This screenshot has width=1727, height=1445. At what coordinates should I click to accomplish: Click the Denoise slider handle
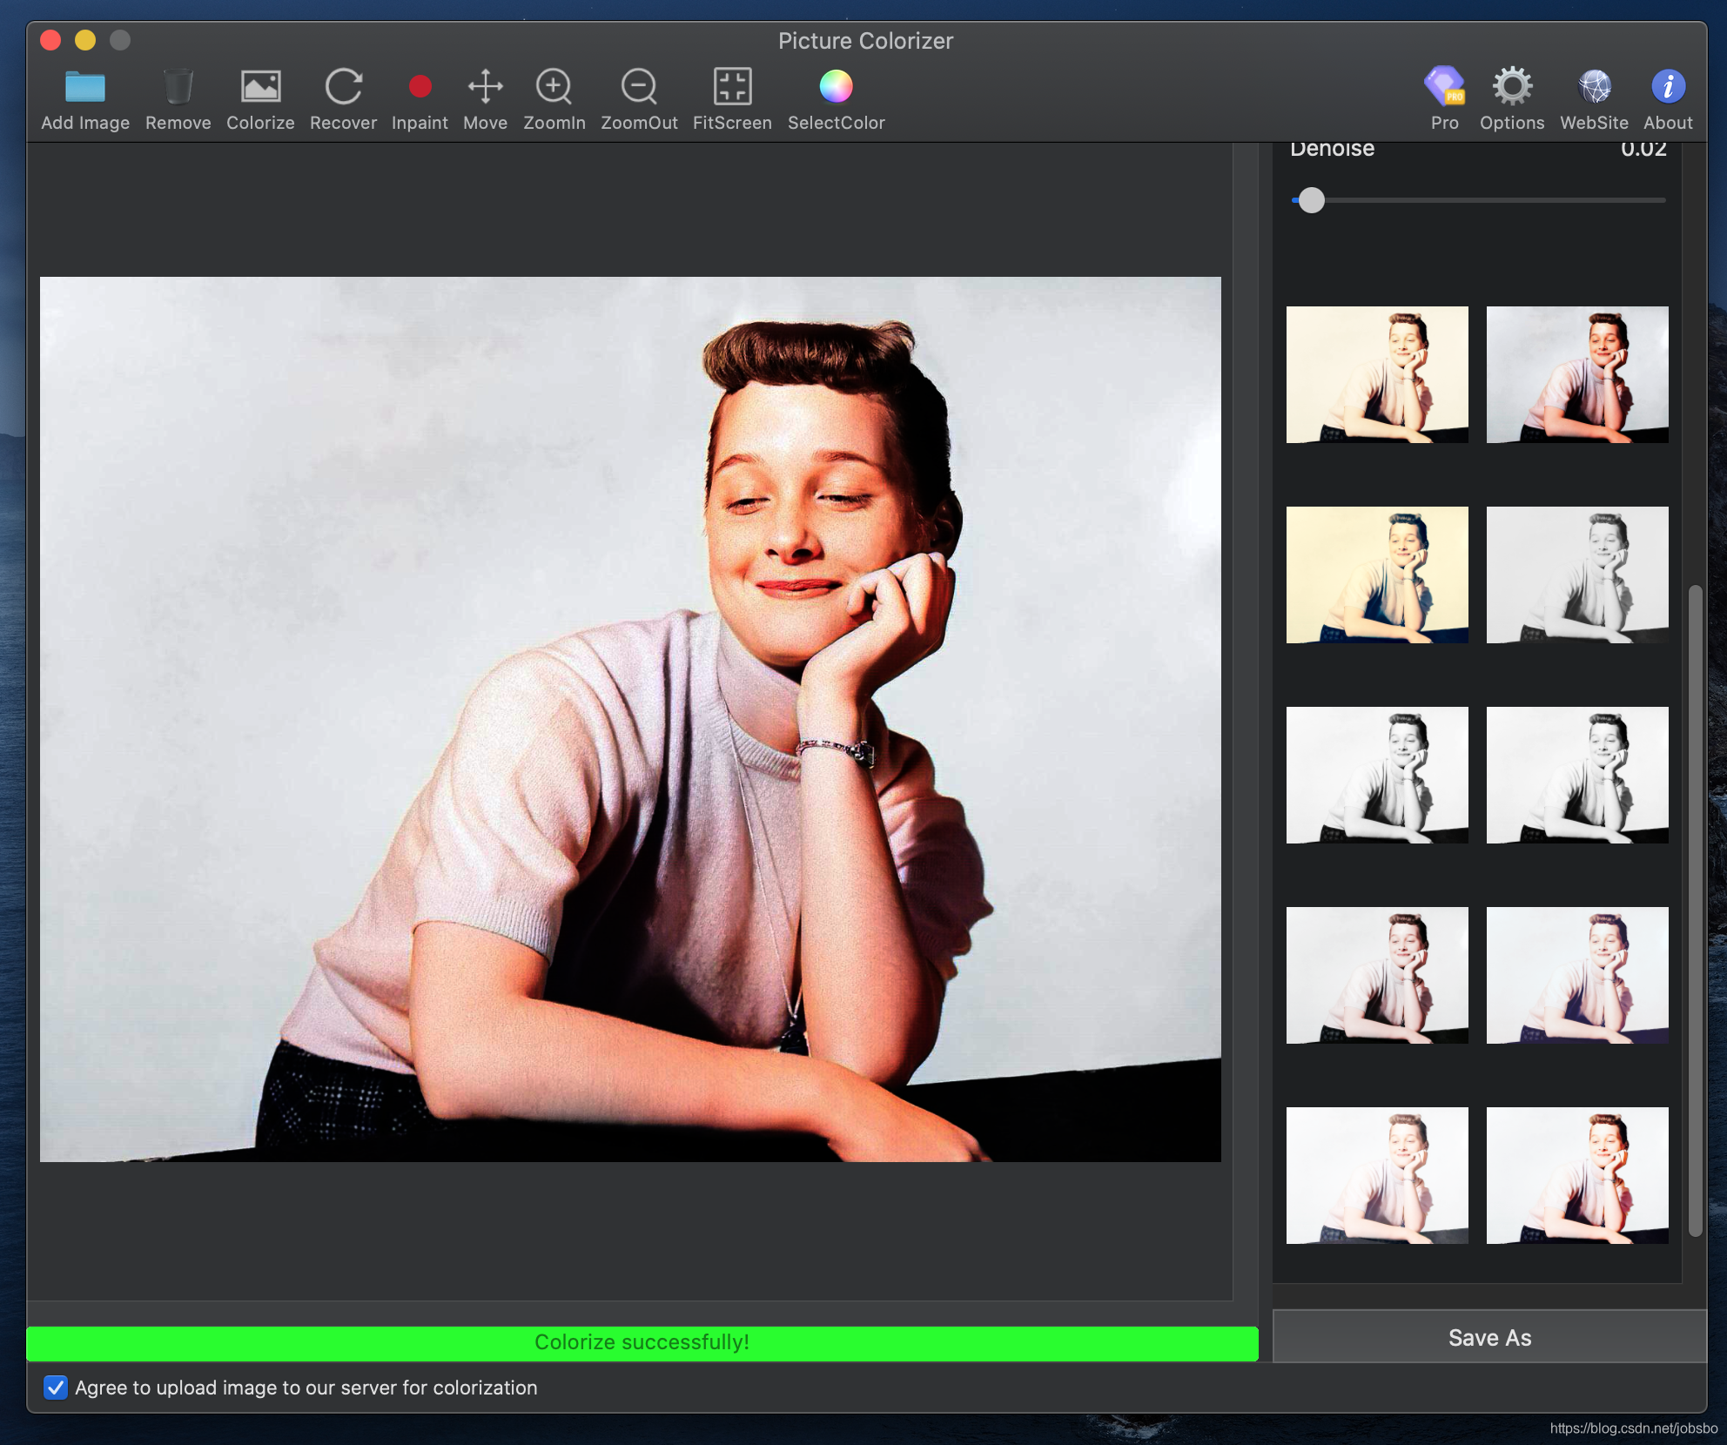coord(1311,201)
